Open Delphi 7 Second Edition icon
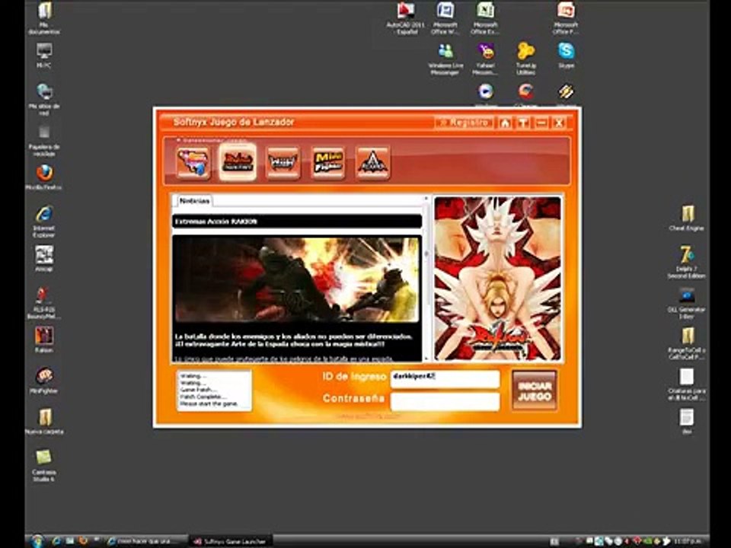 point(686,263)
